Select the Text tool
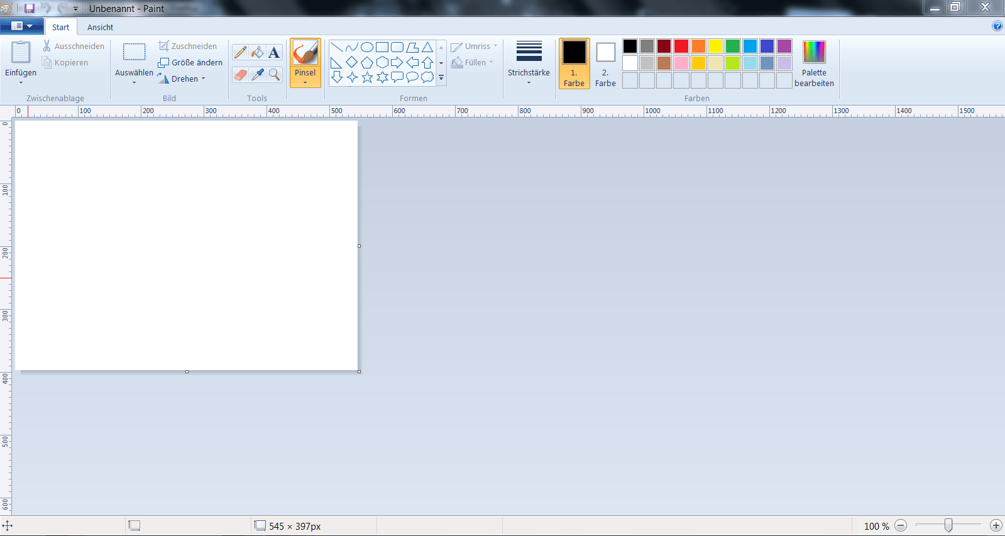Image resolution: width=1005 pixels, height=536 pixels. point(274,53)
